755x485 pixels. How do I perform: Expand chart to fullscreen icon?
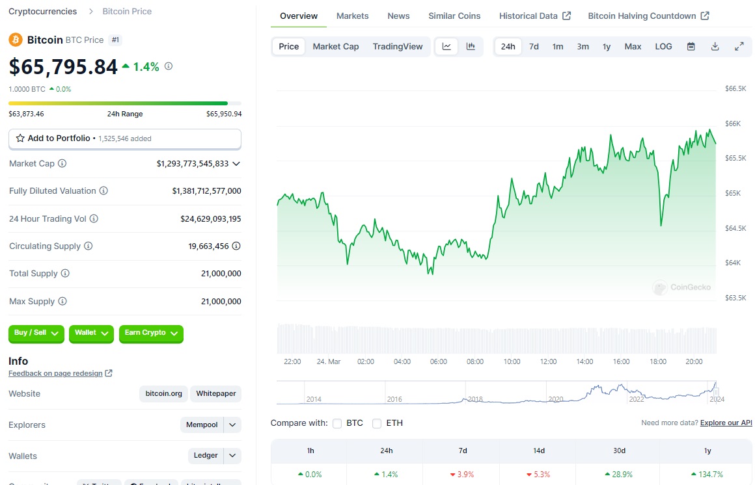pos(739,47)
